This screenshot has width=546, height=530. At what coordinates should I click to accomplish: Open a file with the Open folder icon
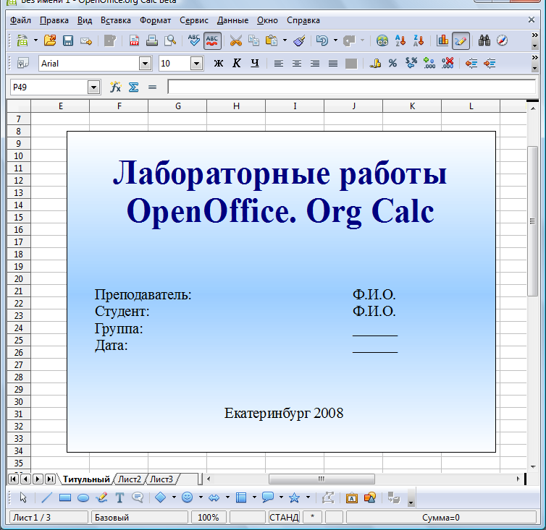pos(50,40)
